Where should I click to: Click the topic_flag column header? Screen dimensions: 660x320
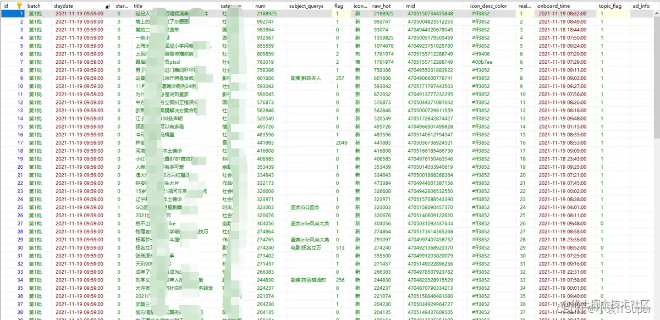[x=613, y=5]
